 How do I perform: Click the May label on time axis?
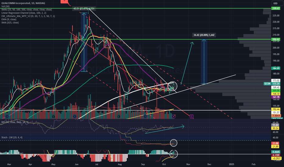pos(53,164)
